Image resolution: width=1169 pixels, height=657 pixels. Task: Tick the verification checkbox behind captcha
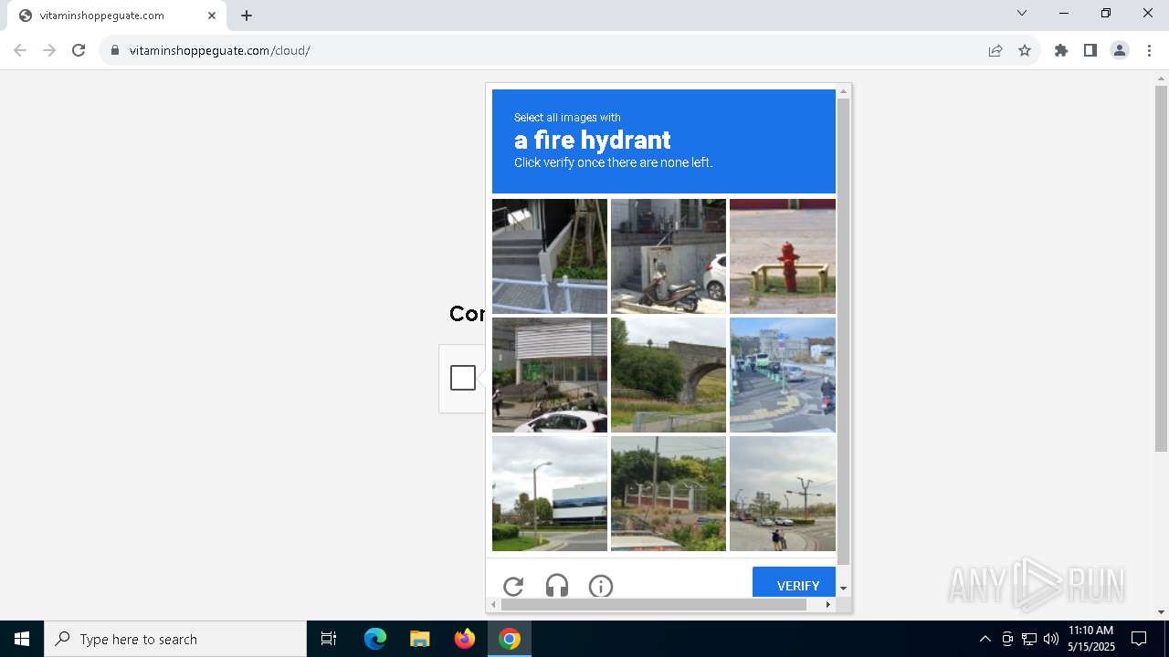pos(463,378)
